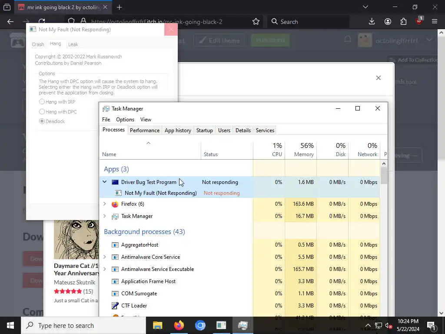Select the Processes tab
Viewport: 445px width, 334px height.
tap(113, 130)
